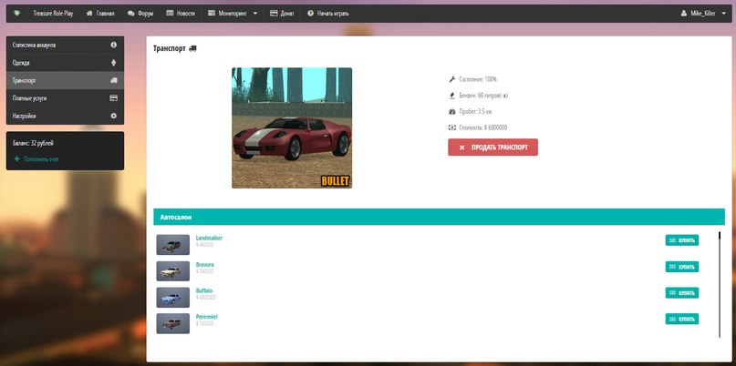Buy the Perenniel with Купить button
Image resolution: width=736 pixels, height=366 pixels.
pos(682,320)
